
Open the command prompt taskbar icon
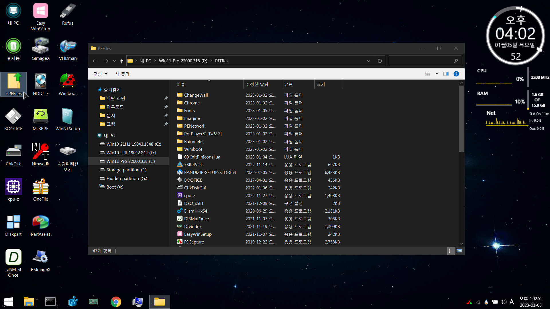point(50,302)
